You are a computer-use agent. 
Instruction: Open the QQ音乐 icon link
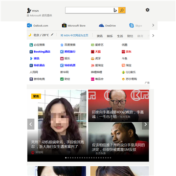click(x=123, y=72)
